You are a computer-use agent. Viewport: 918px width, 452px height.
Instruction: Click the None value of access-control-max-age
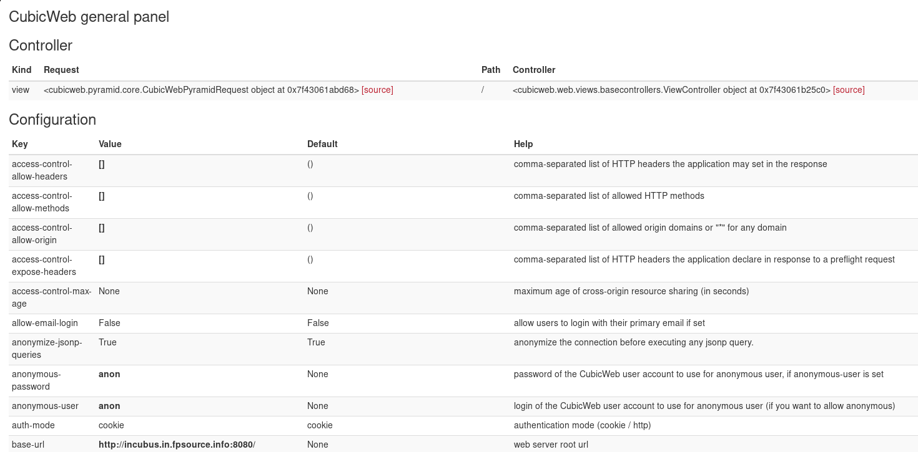[x=109, y=291]
